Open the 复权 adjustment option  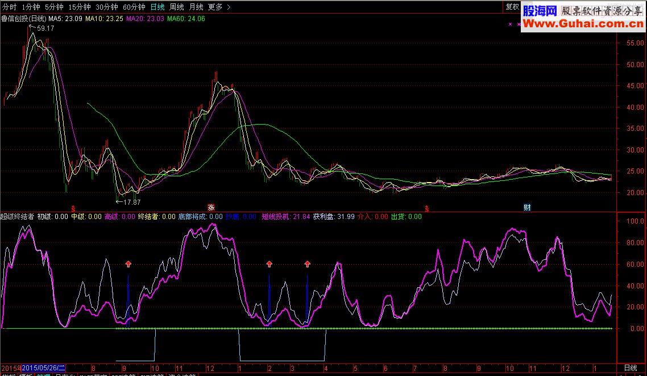[x=512, y=7]
